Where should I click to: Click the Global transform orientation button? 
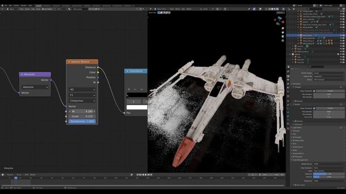click(x=205, y=9)
